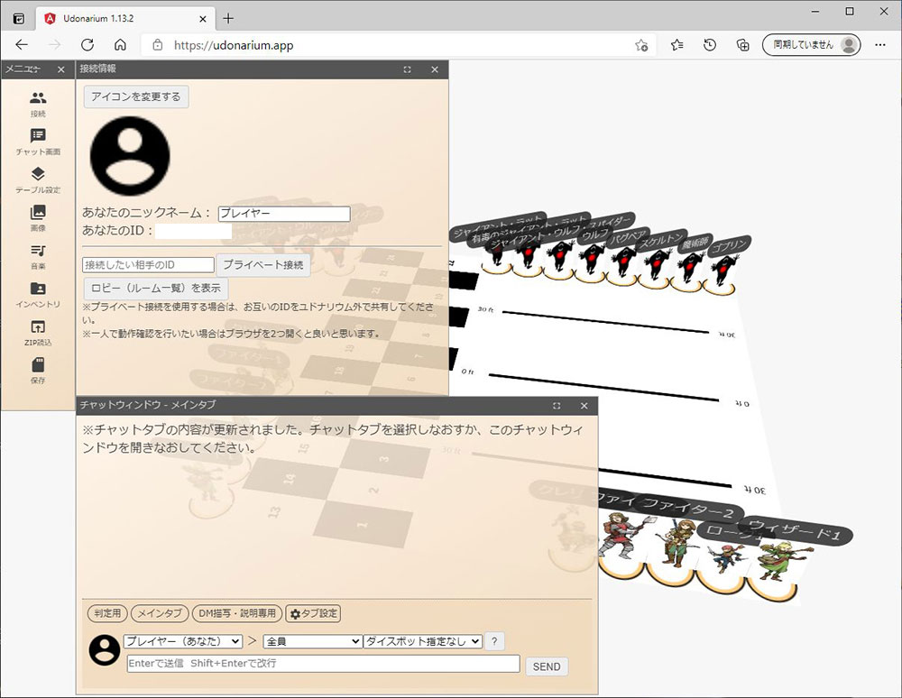
Task: Close the 接続情報 panel
Action: pyautogui.click(x=435, y=69)
